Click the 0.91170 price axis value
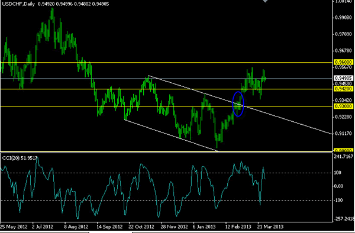The image size is (355, 233). tap(343, 134)
